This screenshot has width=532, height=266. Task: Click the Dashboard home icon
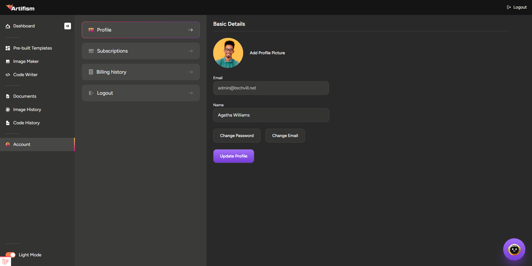coord(8,26)
